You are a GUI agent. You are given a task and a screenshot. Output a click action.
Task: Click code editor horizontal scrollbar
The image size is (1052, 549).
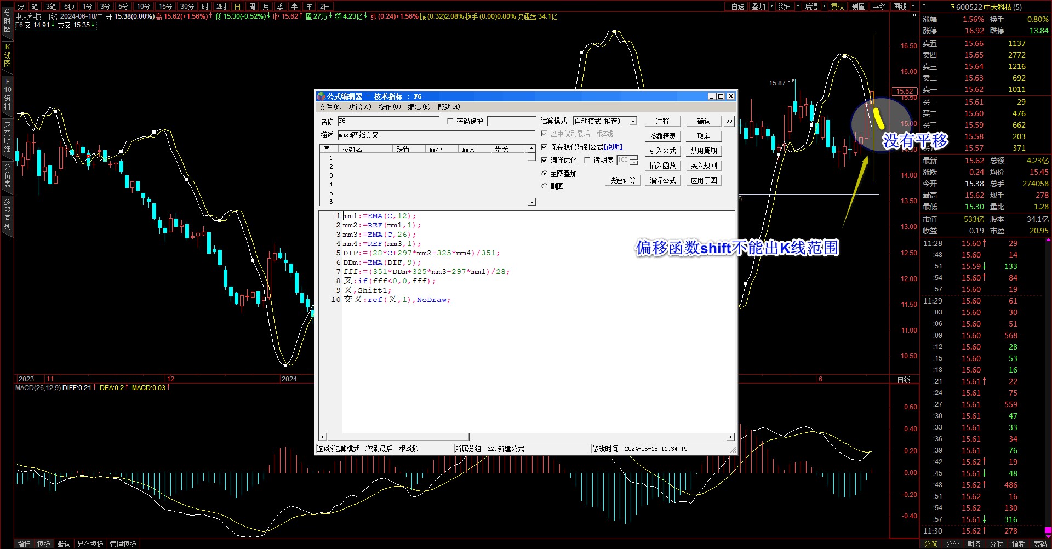pyautogui.click(x=526, y=437)
